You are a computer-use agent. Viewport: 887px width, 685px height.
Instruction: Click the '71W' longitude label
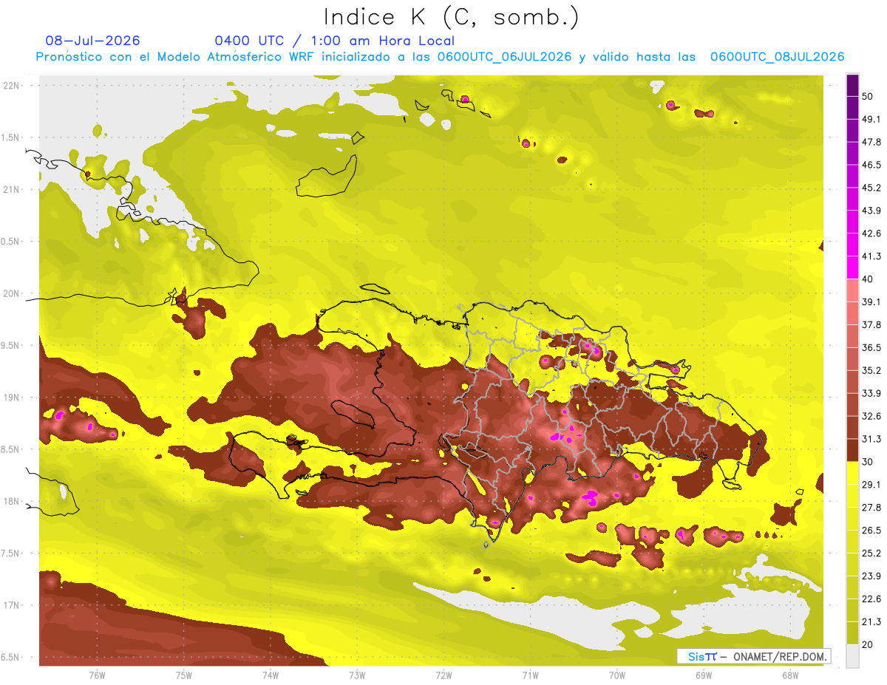(x=530, y=675)
